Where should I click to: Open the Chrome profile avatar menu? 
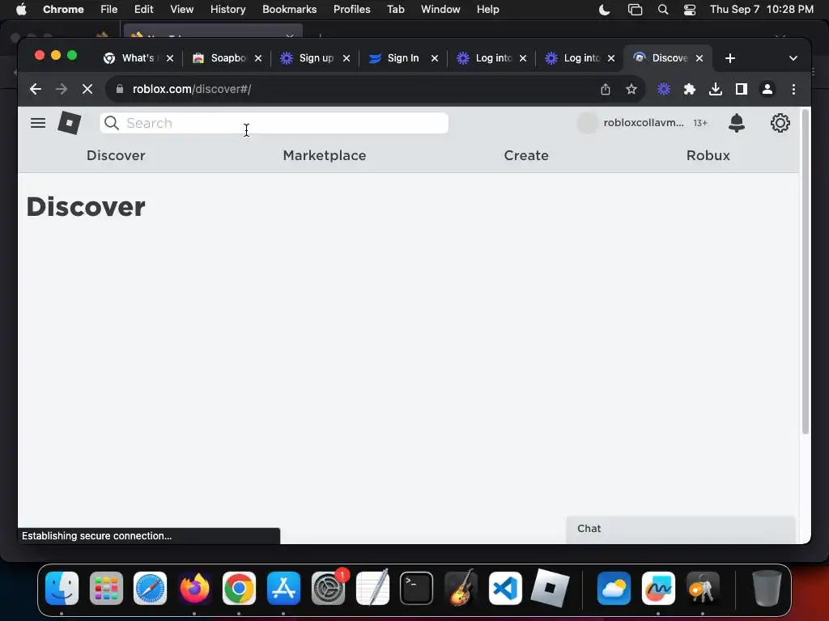coord(767,89)
